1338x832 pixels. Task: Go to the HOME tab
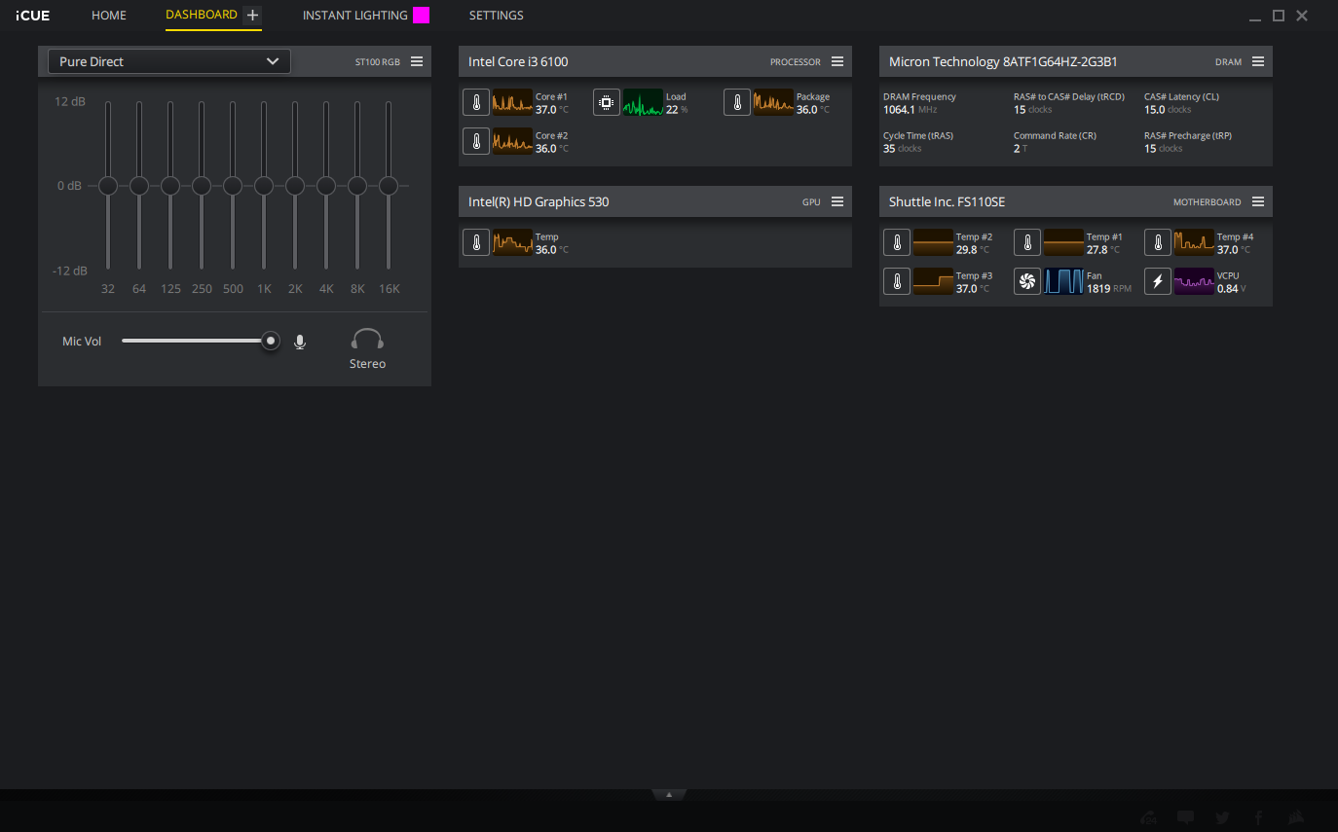[109, 16]
